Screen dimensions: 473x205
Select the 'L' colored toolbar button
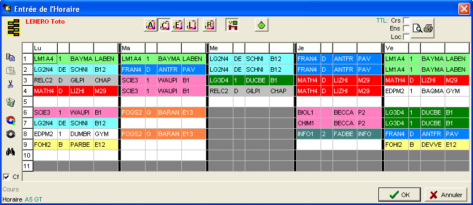(191, 25)
